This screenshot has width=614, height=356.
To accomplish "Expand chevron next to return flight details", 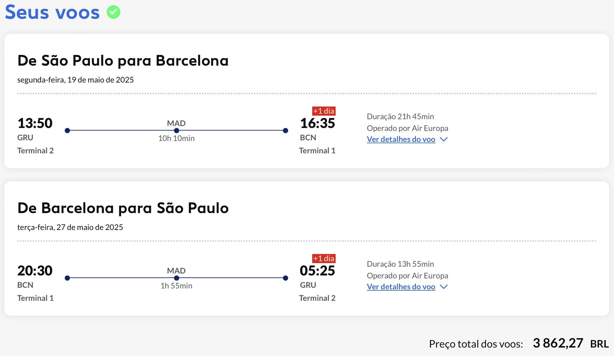I will [444, 287].
